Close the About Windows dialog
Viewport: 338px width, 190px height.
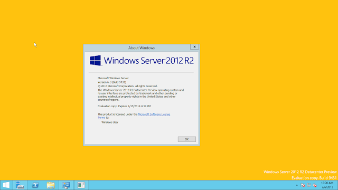click(194, 47)
